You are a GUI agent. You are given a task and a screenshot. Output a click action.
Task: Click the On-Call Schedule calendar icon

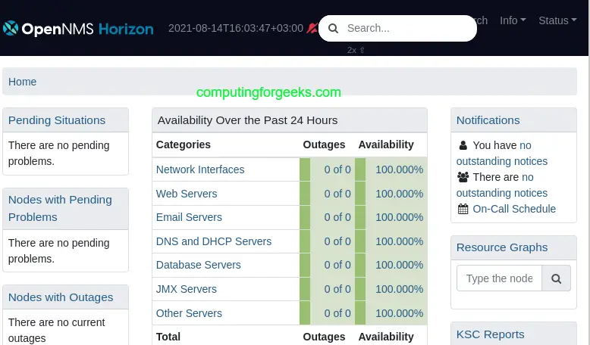point(463,209)
